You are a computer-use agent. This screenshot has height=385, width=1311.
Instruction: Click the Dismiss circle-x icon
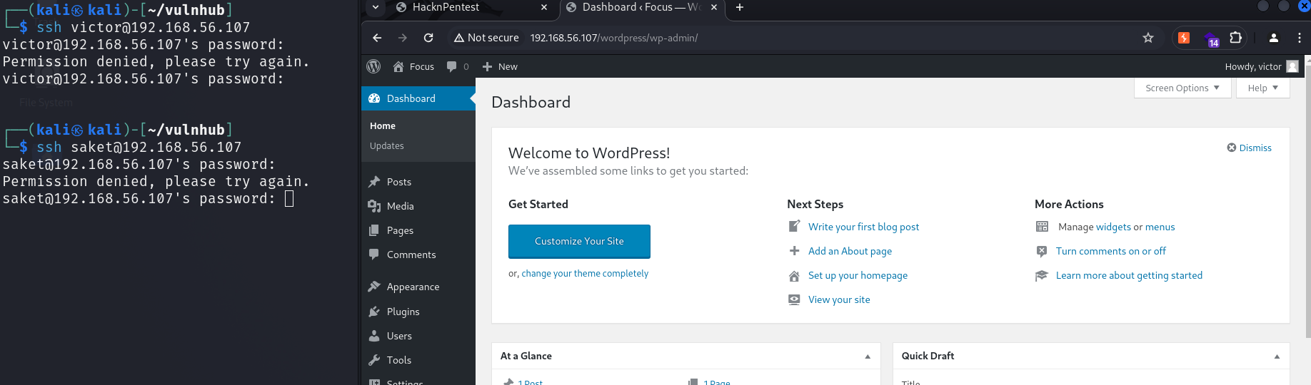point(1232,148)
